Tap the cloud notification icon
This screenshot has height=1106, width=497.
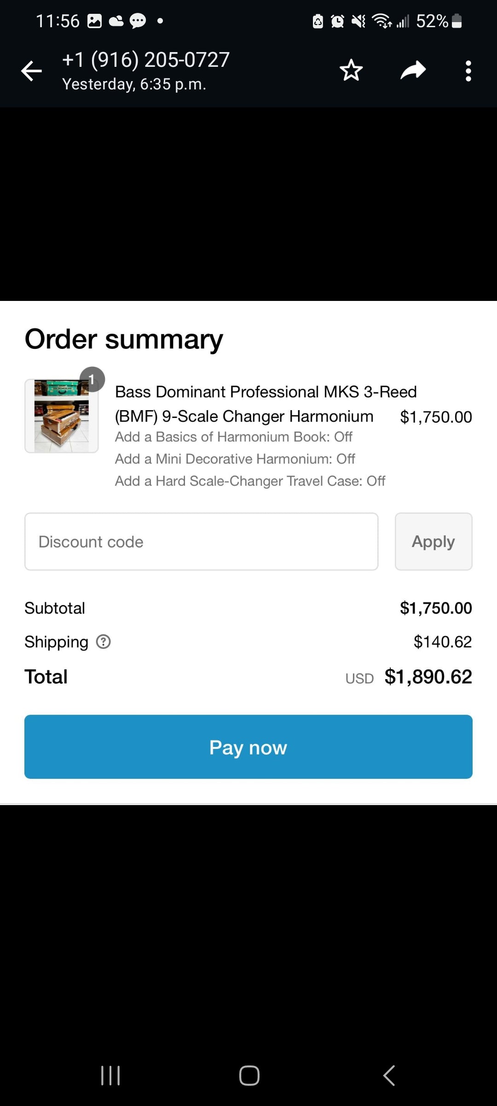coord(116,21)
